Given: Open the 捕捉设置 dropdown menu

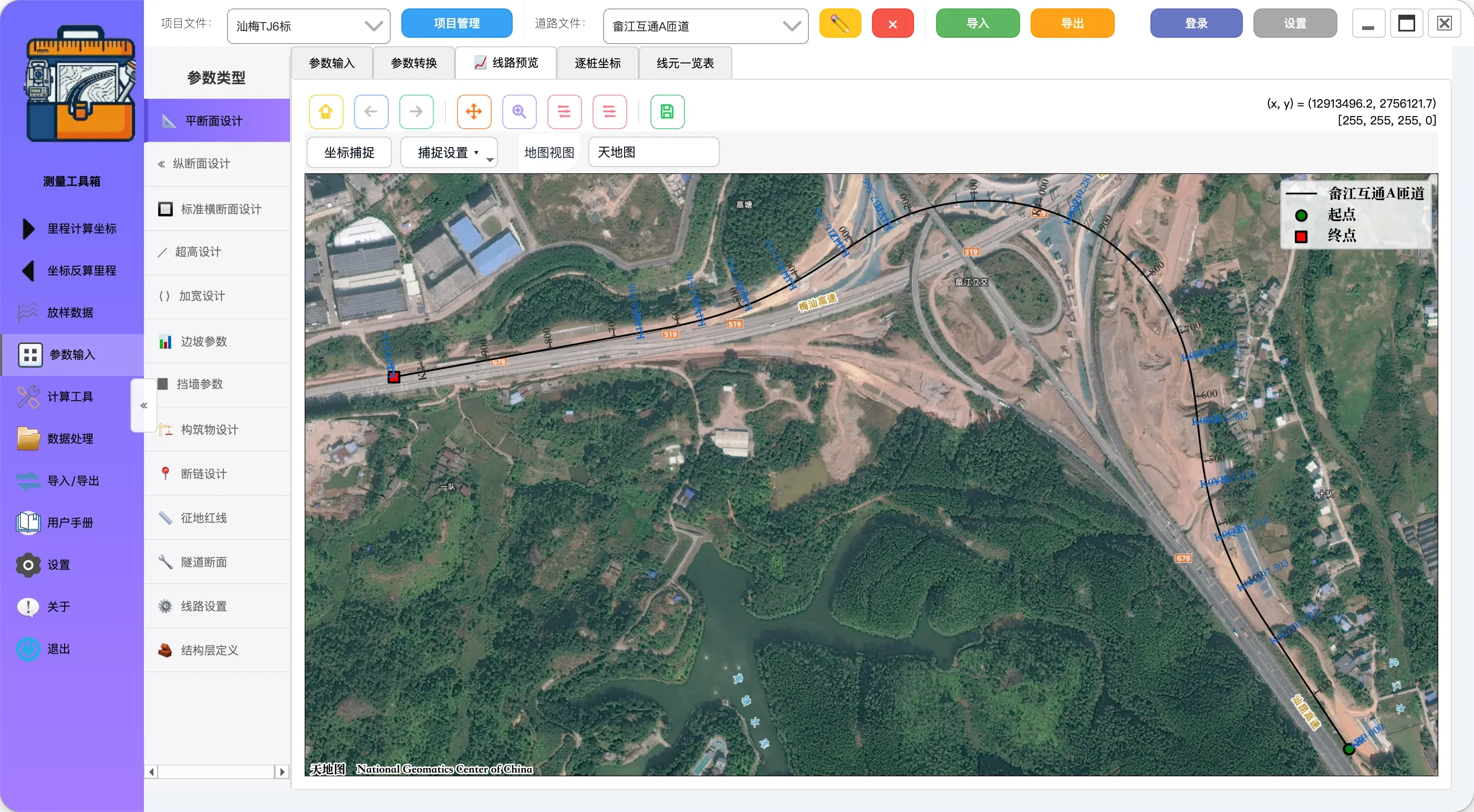Looking at the screenshot, I should [x=449, y=152].
